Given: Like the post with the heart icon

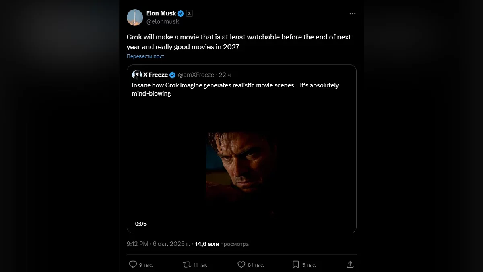Looking at the screenshot, I should pos(241,264).
